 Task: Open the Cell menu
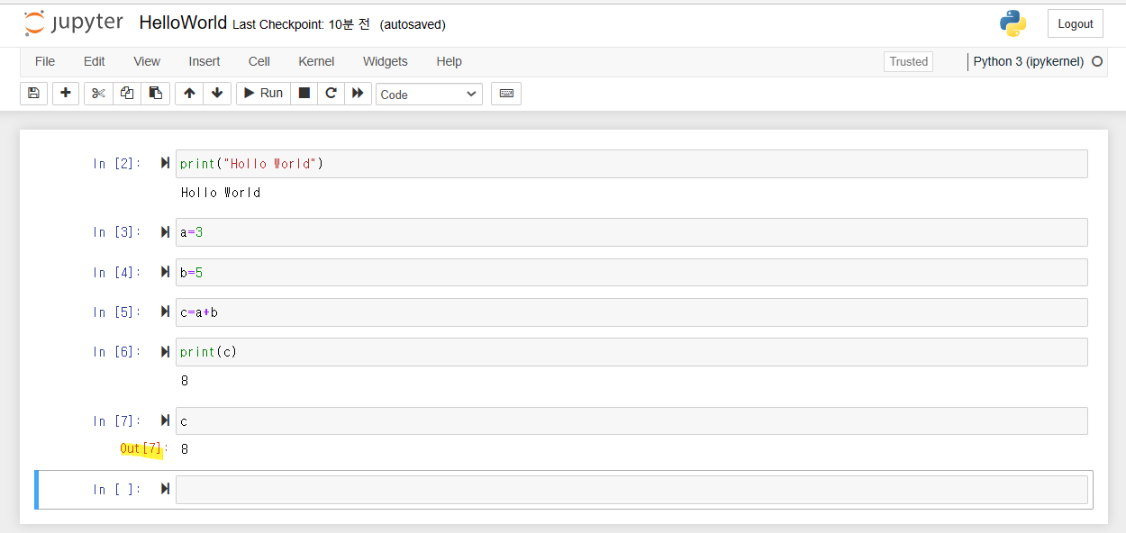point(259,61)
